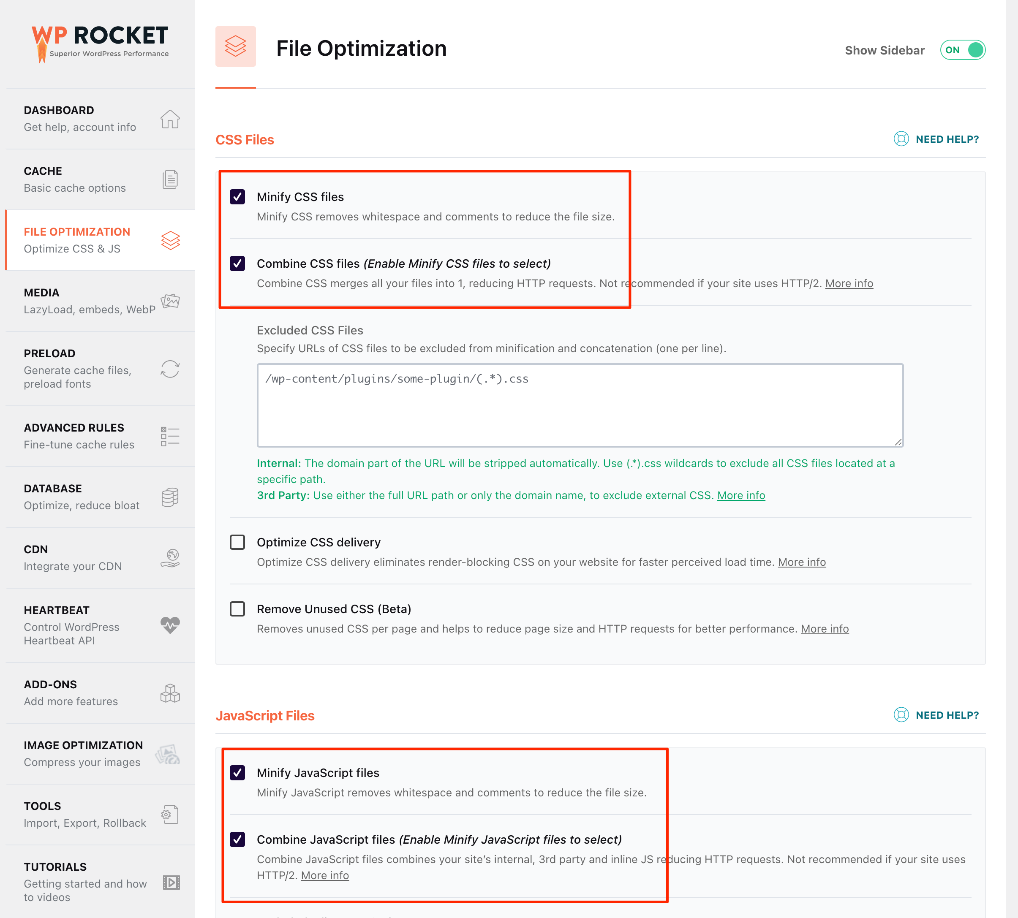Click the Database cylinder icon
1018x918 pixels.
(170, 497)
